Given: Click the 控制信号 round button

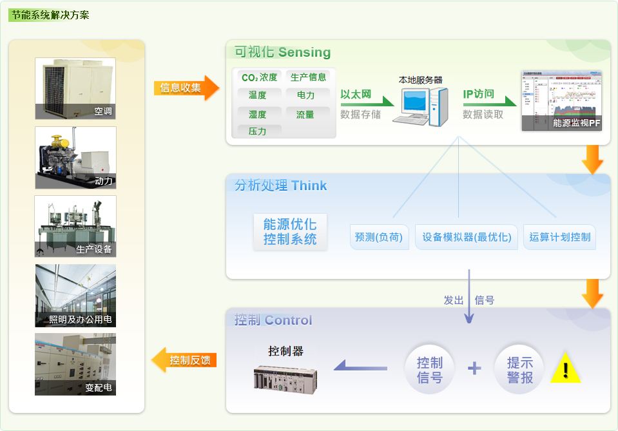Looking at the screenshot, I should tap(429, 369).
